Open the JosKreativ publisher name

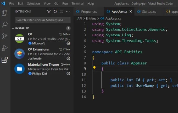pos(35,59)
